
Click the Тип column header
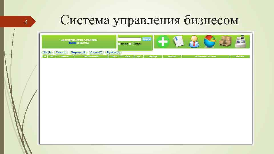(x=52, y=56)
